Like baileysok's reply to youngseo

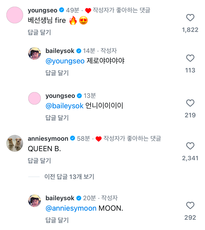pos(190,58)
